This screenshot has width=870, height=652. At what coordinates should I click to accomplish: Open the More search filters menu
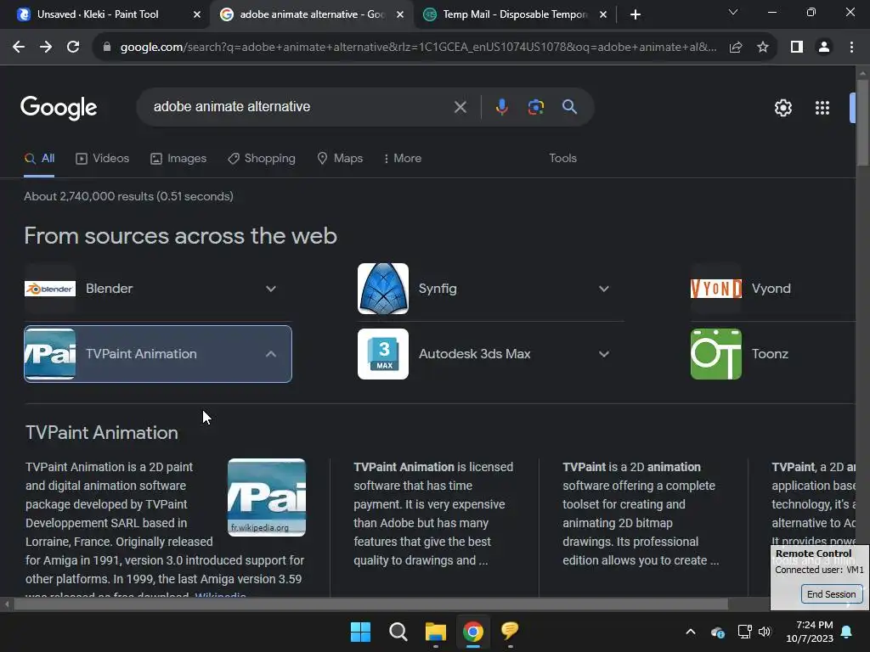click(403, 159)
